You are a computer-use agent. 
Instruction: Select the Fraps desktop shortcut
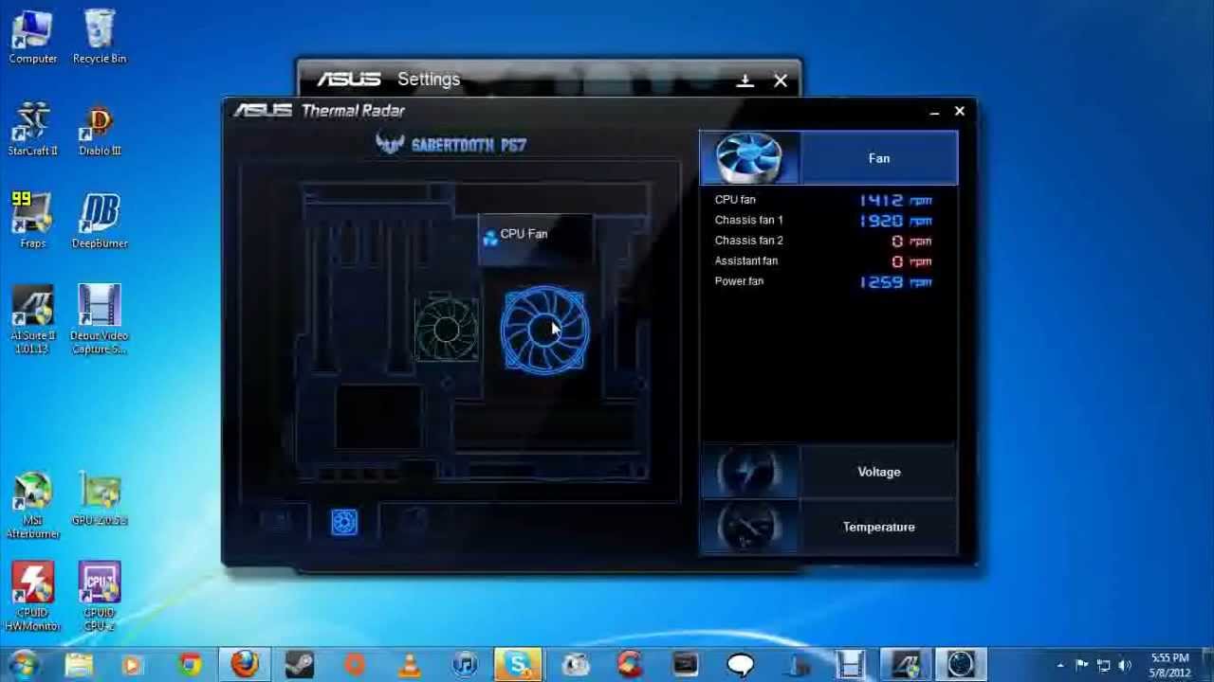tap(33, 221)
